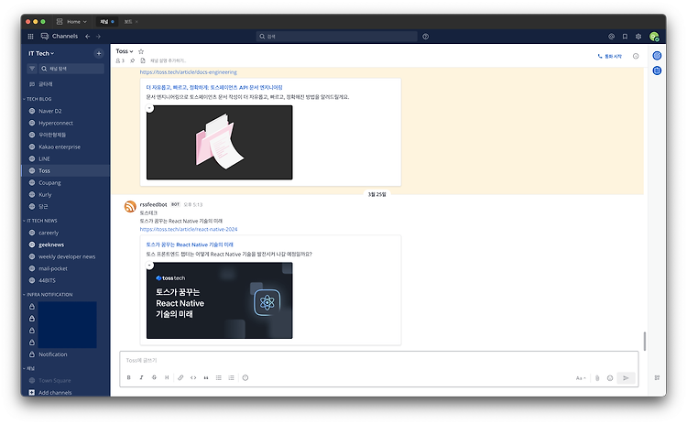Image resolution: width=687 pixels, height=424 pixels.
Task: Insert inline code with code icon
Action: [x=193, y=377]
